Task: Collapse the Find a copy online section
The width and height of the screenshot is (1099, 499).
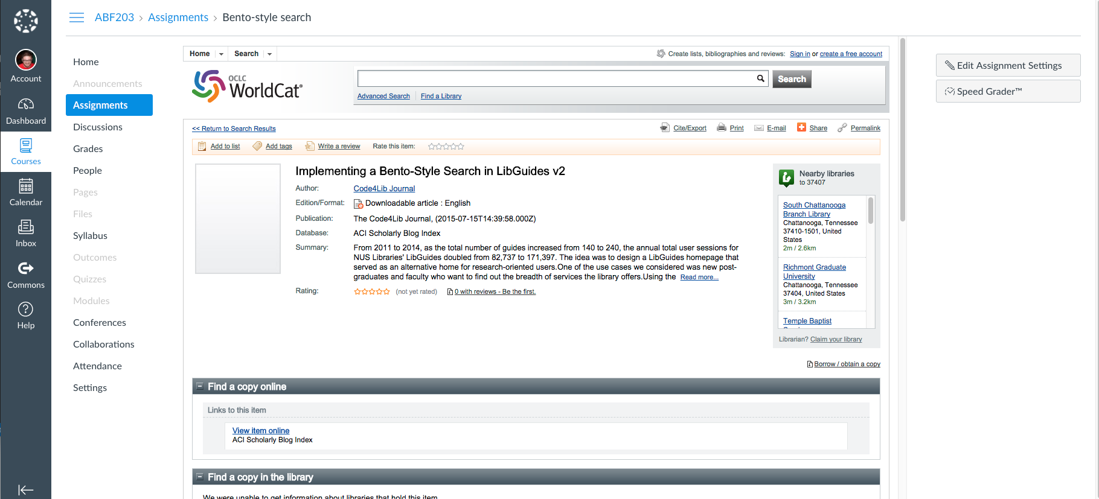Action: click(200, 386)
